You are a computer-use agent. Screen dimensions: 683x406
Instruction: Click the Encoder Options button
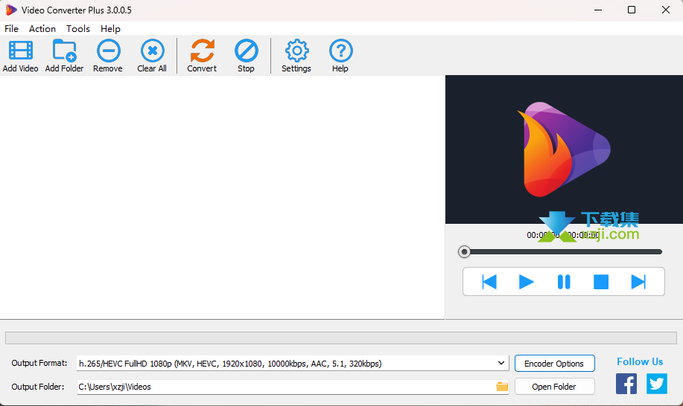pyautogui.click(x=554, y=364)
